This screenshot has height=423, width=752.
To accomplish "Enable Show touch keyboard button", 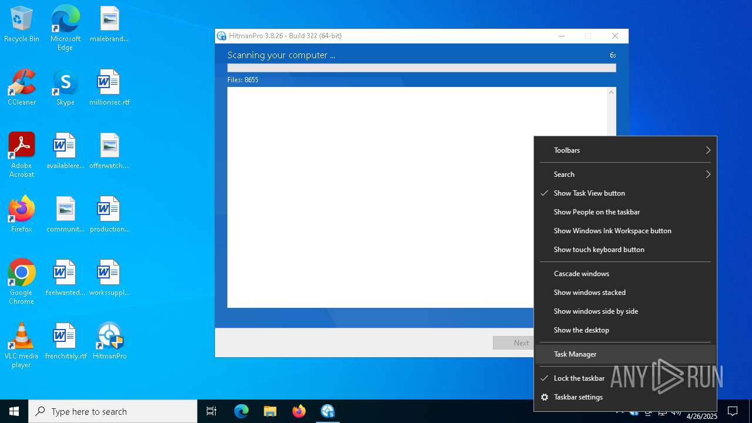I will tap(625, 250).
